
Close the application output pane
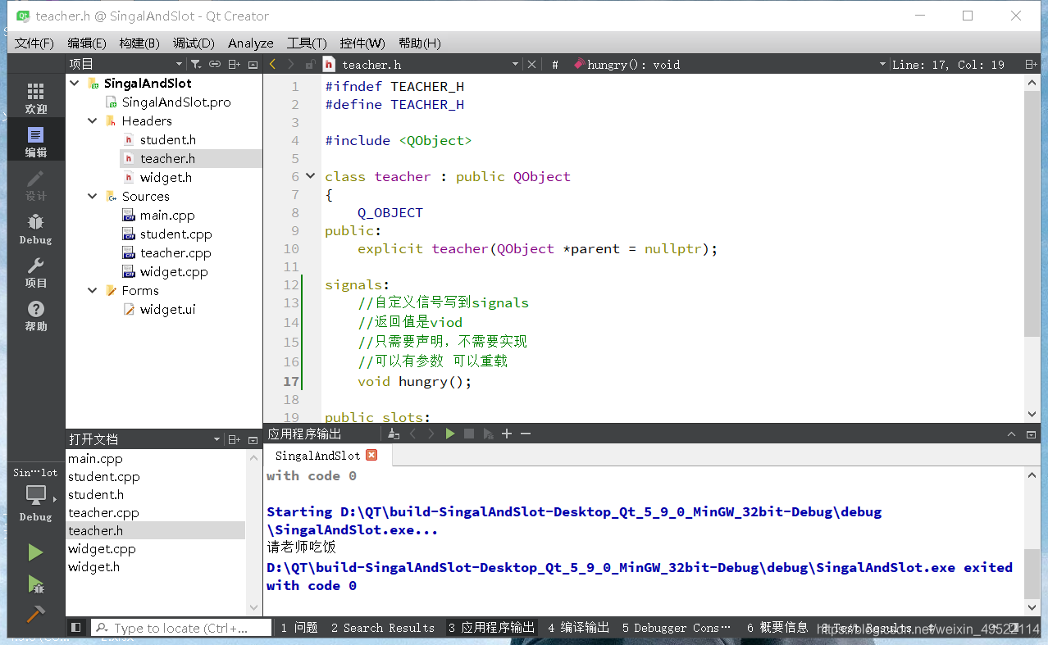1031,434
